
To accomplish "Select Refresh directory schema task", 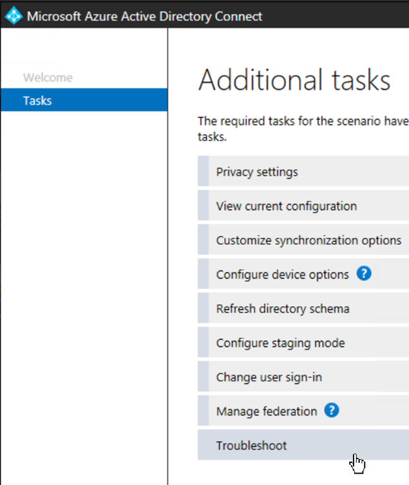I will [x=303, y=308].
